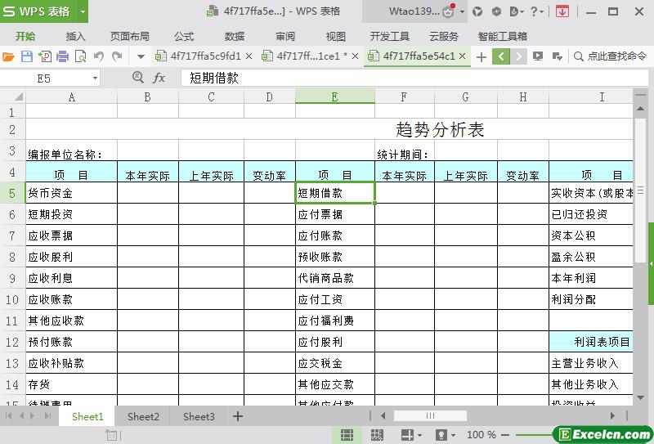
Task: Jump to first sheet navigation arrow
Action: [x=8, y=415]
